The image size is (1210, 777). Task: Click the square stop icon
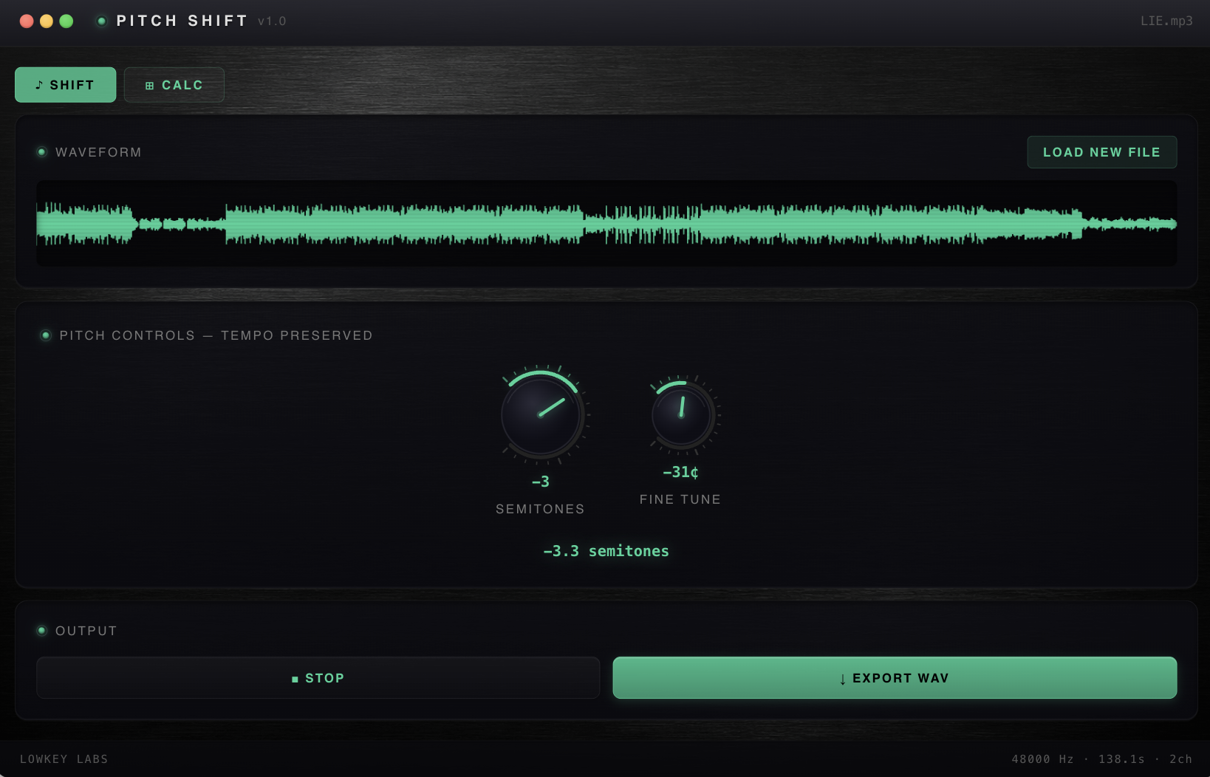point(295,679)
